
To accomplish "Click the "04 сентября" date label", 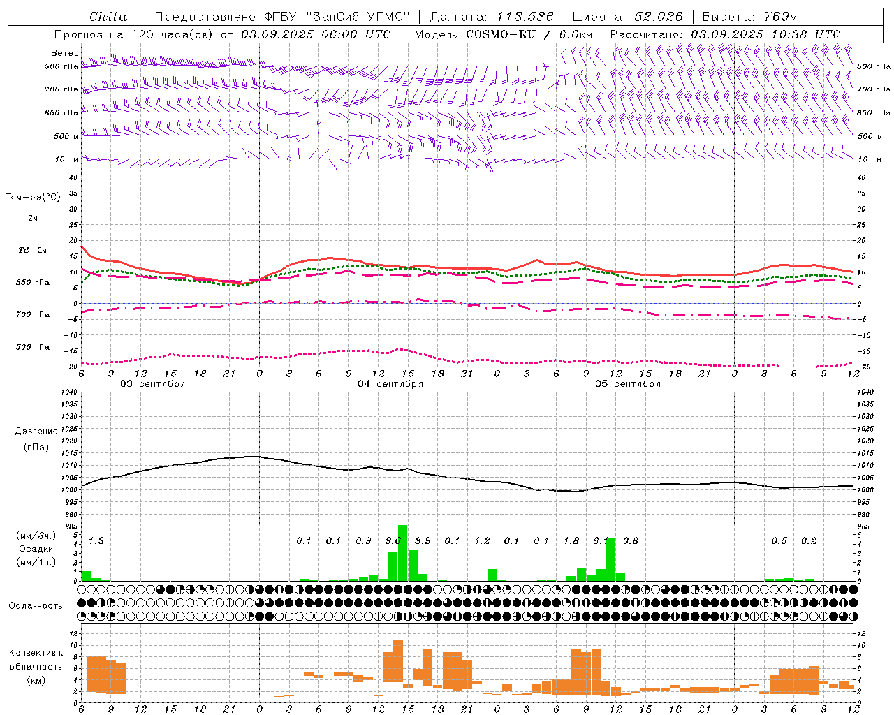I will pos(390,384).
